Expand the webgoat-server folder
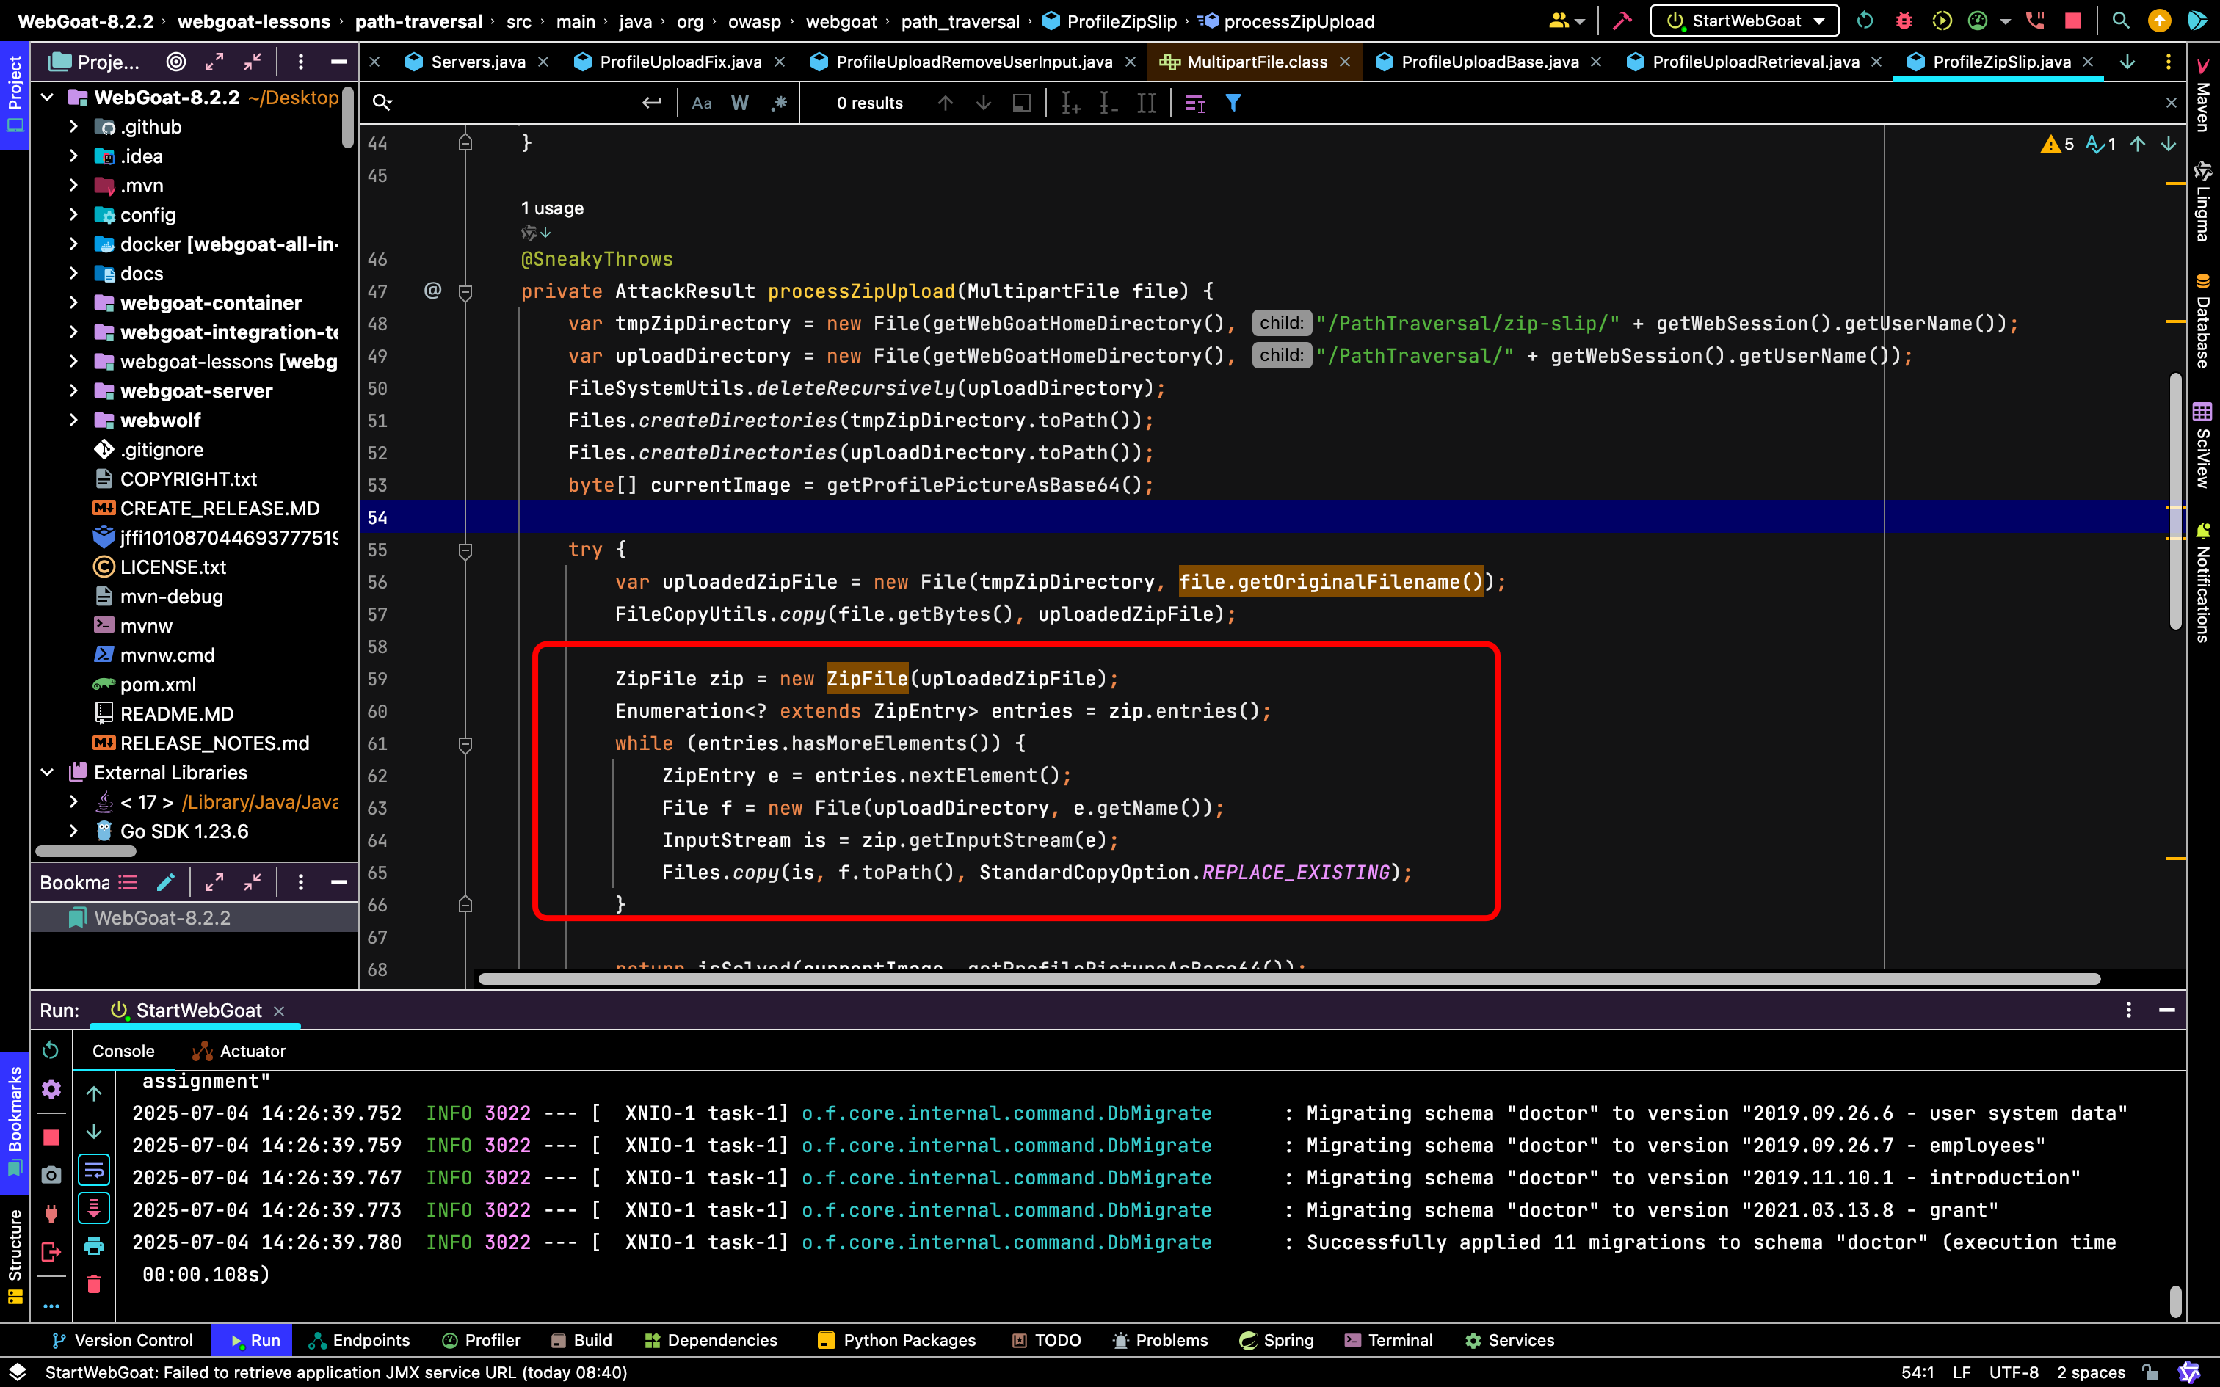The width and height of the screenshot is (2220, 1387). point(73,390)
